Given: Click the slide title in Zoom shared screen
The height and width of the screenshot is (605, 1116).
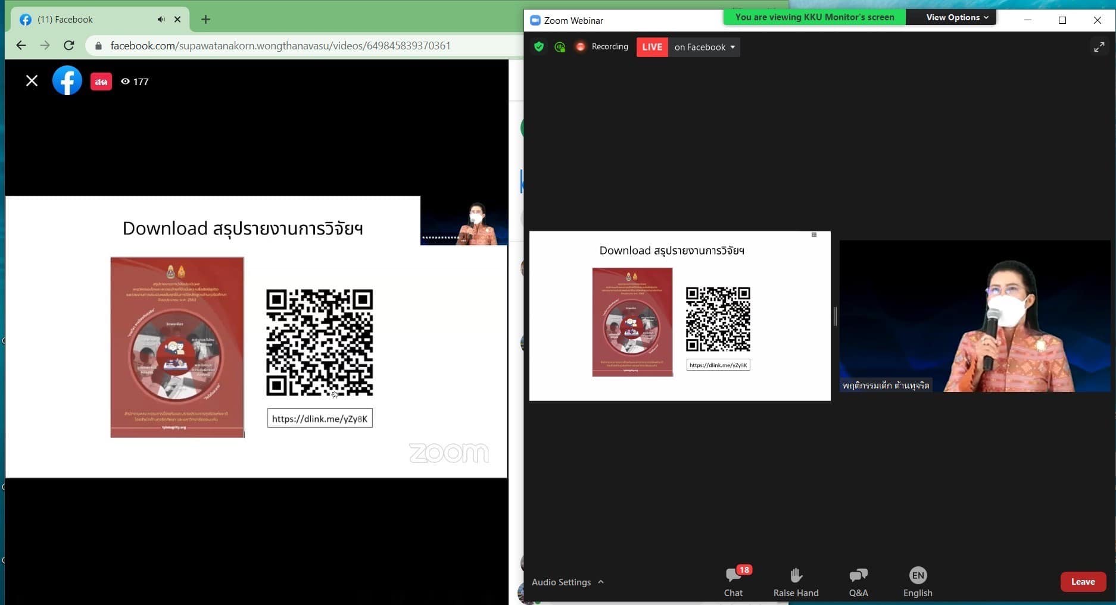Looking at the screenshot, I should pos(672,250).
